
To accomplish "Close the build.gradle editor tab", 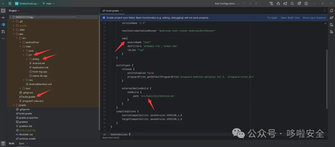I will (x=122, y=11).
